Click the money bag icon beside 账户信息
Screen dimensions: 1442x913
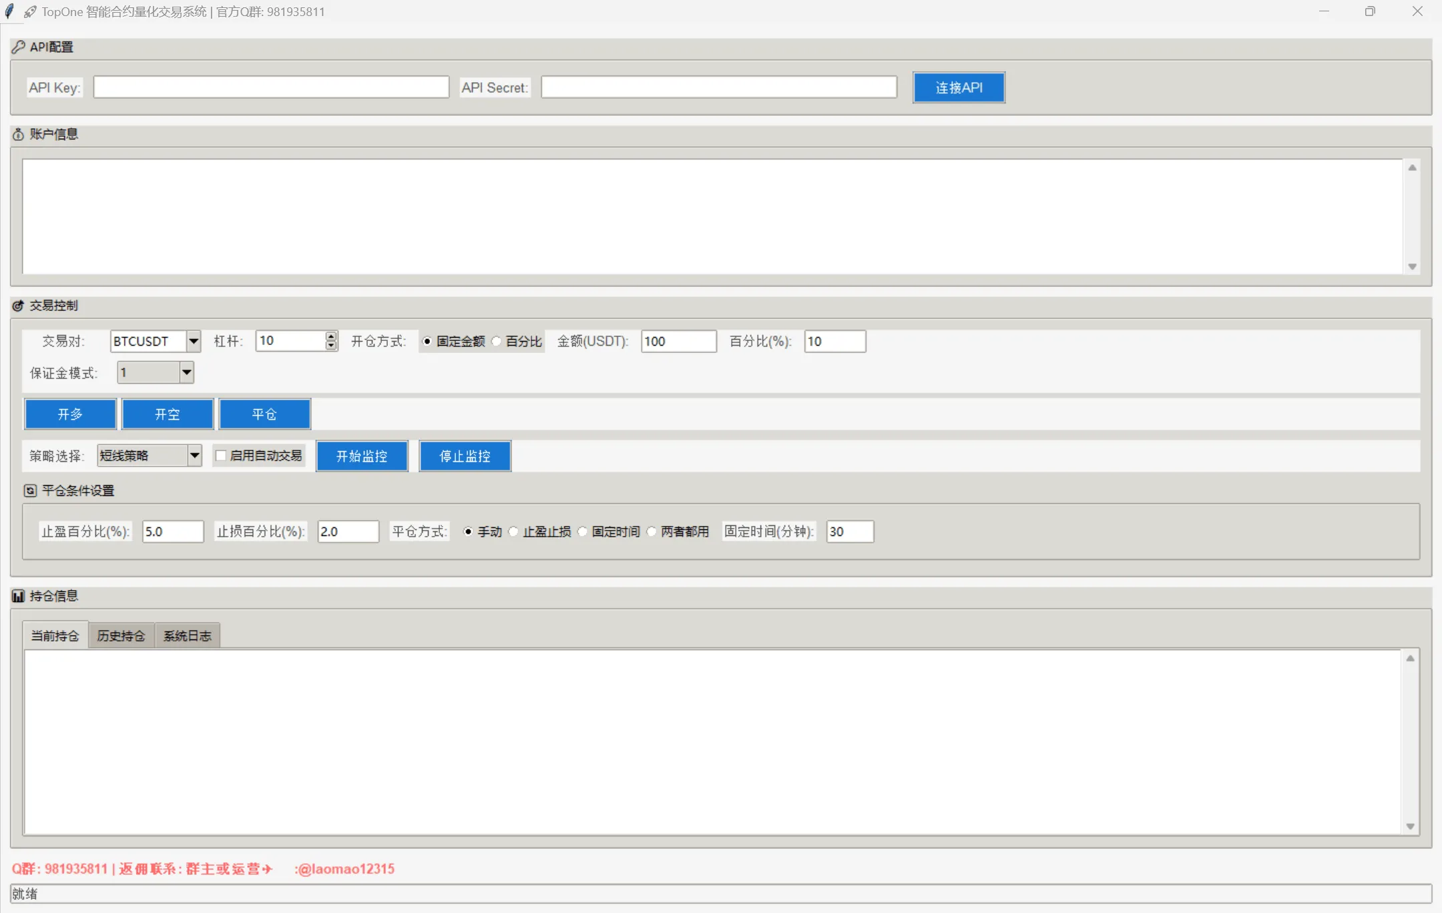[19, 135]
